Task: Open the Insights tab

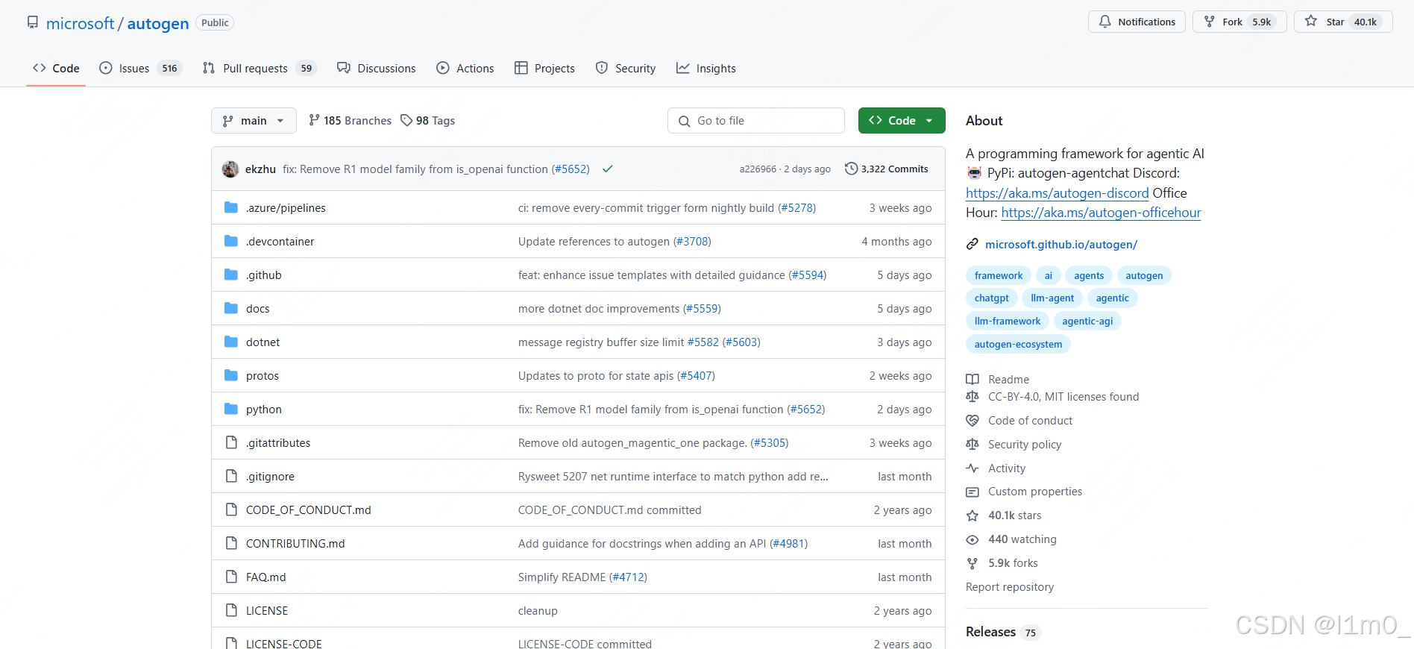Action: (706, 68)
